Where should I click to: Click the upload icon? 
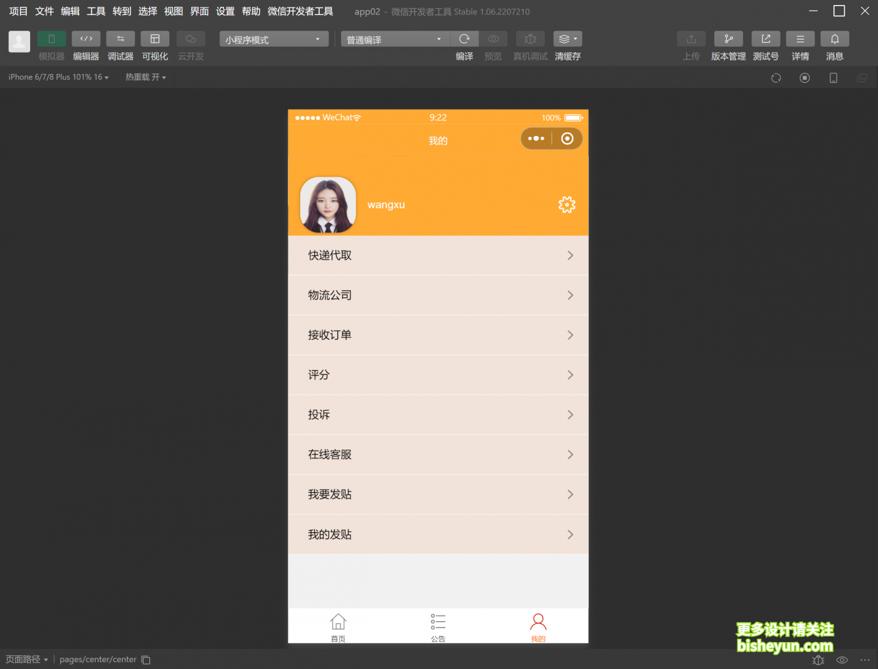click(x=691, y=39)
